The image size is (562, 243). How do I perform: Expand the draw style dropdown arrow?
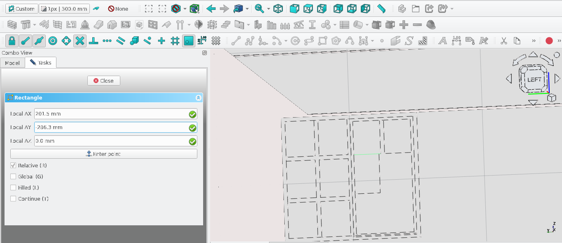[x=185, y=9]
